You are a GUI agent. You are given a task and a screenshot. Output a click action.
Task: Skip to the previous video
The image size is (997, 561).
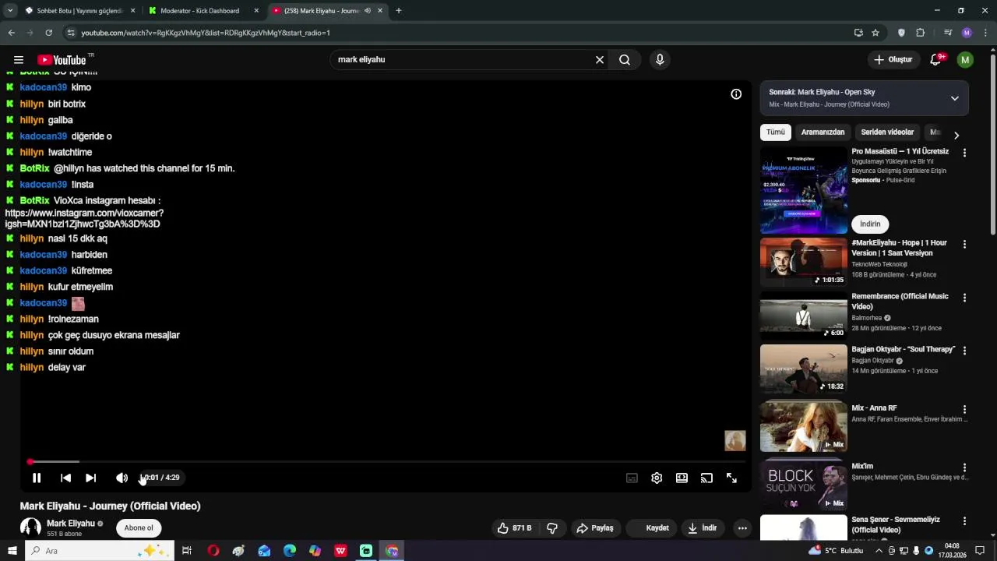coord(65,478)
